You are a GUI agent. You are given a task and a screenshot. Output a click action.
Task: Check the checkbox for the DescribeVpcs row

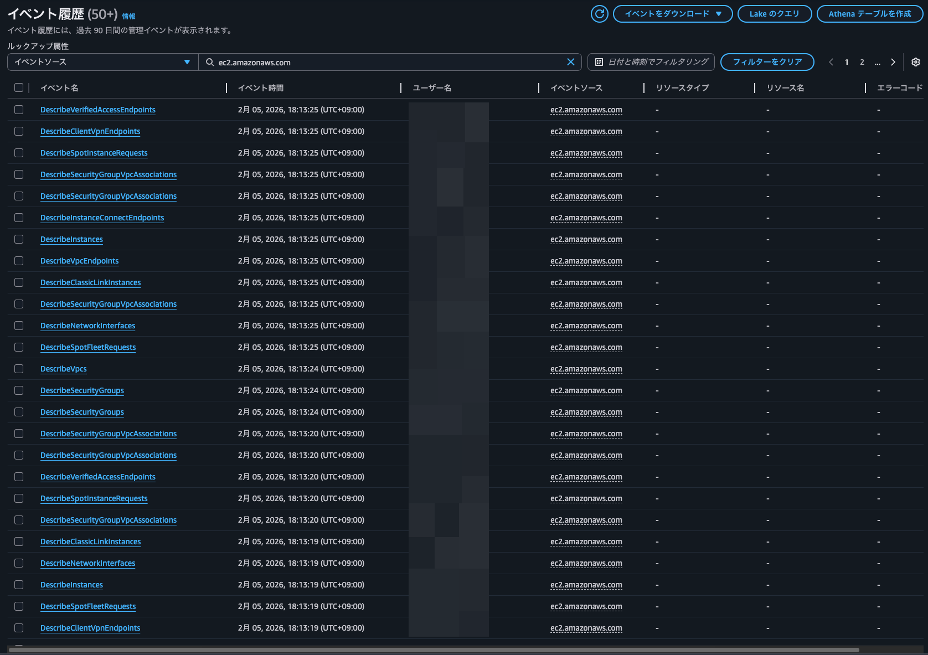19,368
